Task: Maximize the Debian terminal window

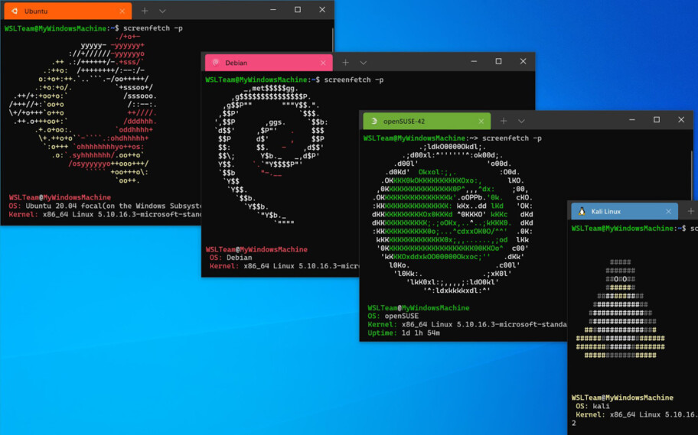Action: pyautogui.click(x=498, y=61)
